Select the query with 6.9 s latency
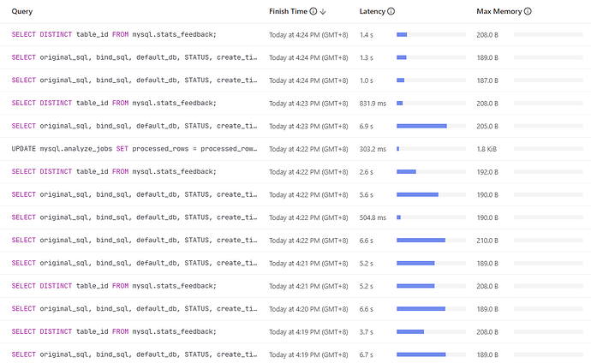Viewport: 591px width, 363px height. 134,126
